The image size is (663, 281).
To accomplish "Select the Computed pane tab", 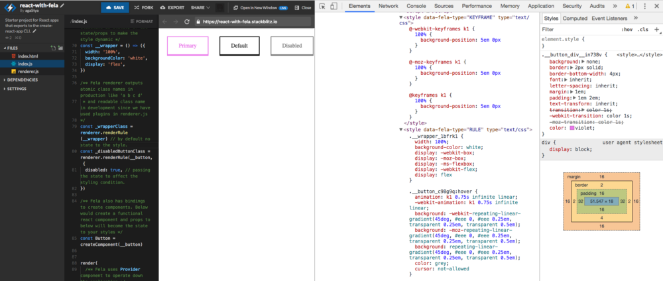I will [575, 18].
